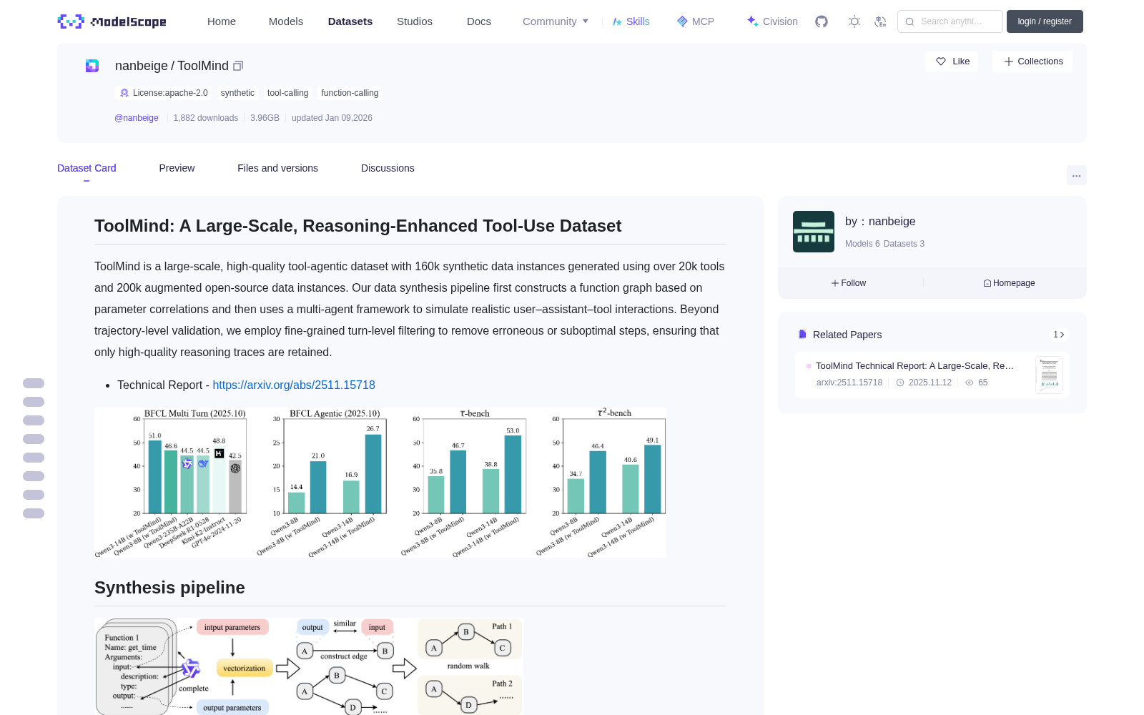The height and width of the screenshot is (715, 1144).
Task: Click the paper view count eye icon
Action: [970, 383]
